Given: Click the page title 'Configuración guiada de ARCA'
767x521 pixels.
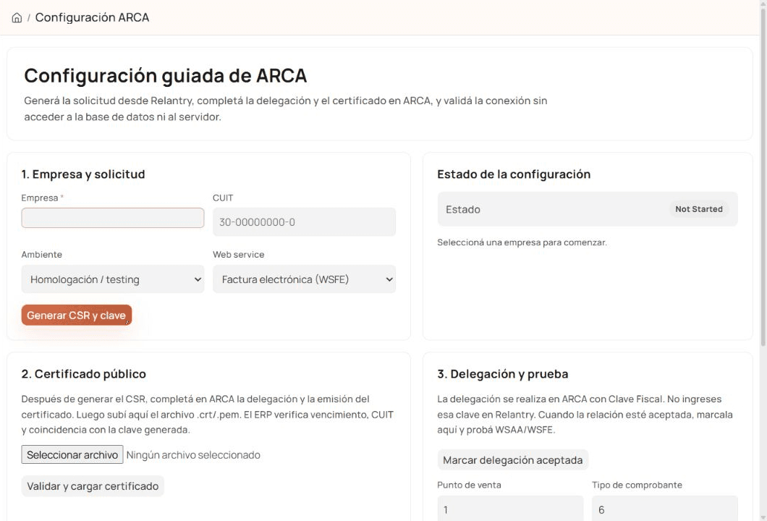Looking at the screenshot, I should coord(165,76).
